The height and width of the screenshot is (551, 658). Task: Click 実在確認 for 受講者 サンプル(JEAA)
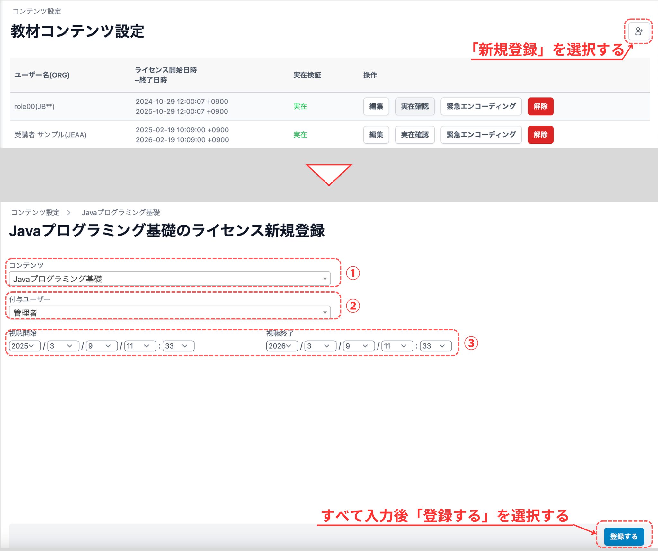pos(415,135)
